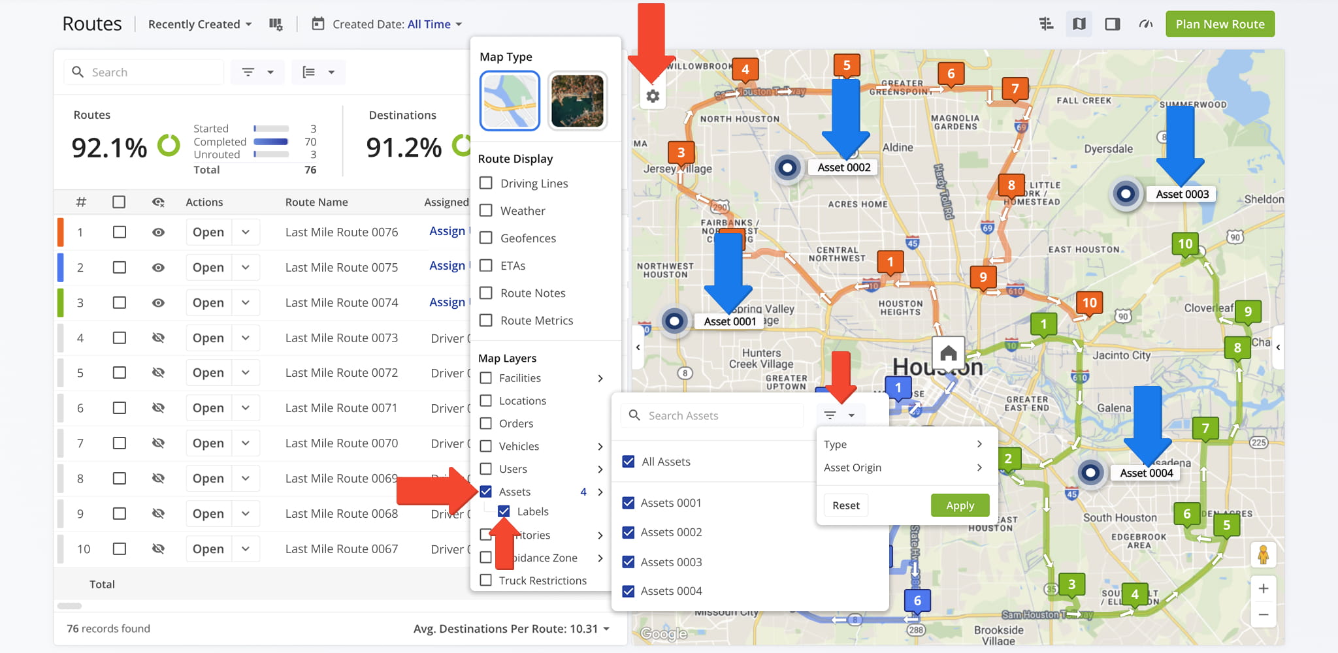
Task: Click the Asset 0003 marker on map
Action: (1126, 194)
